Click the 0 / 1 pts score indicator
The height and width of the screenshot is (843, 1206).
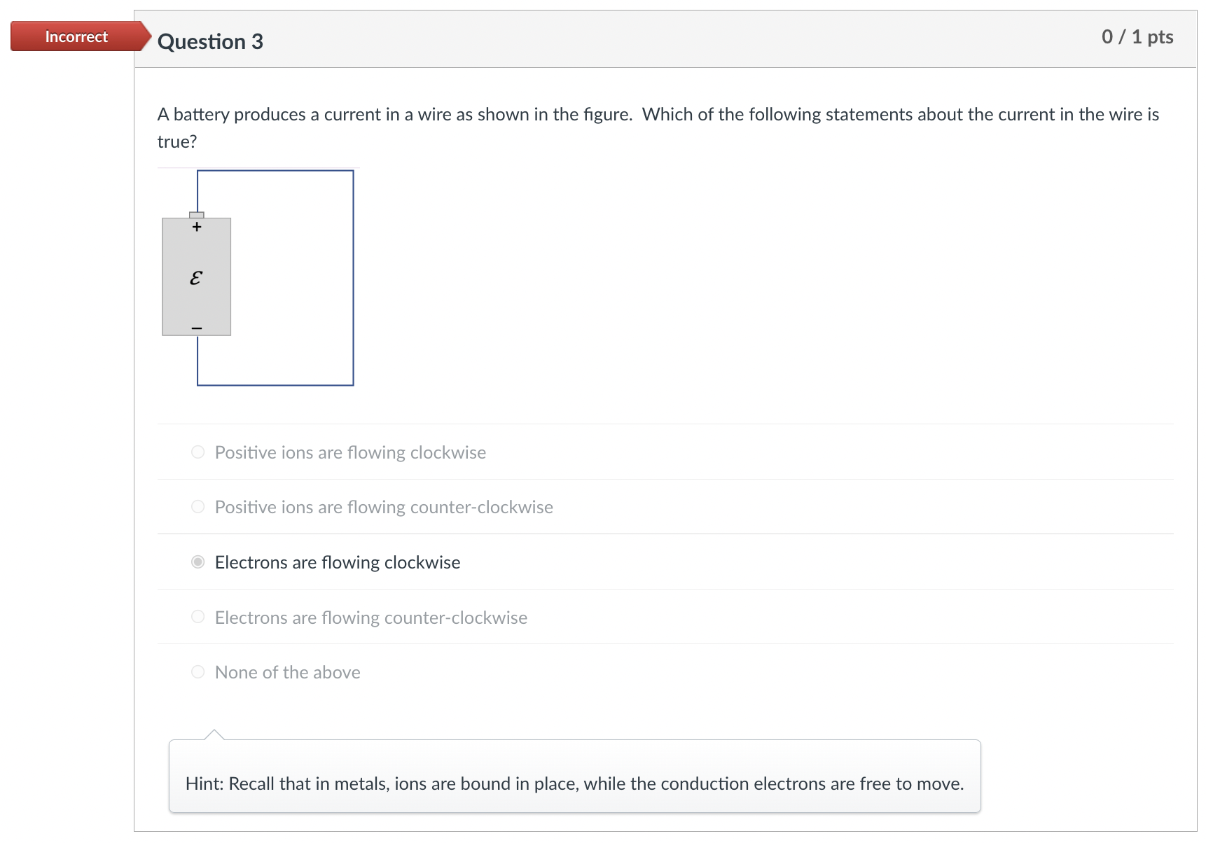[x=1139, y=36]
